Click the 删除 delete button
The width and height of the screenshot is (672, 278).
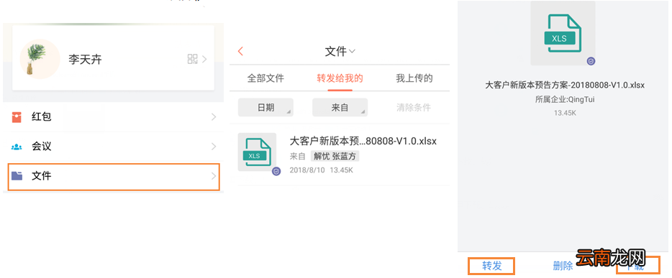tap(563, 266)
